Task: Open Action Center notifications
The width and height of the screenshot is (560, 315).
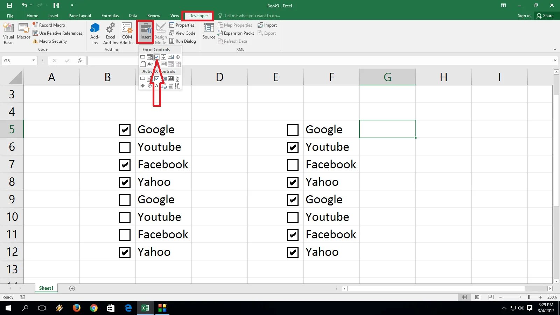Action: (530, 308)
